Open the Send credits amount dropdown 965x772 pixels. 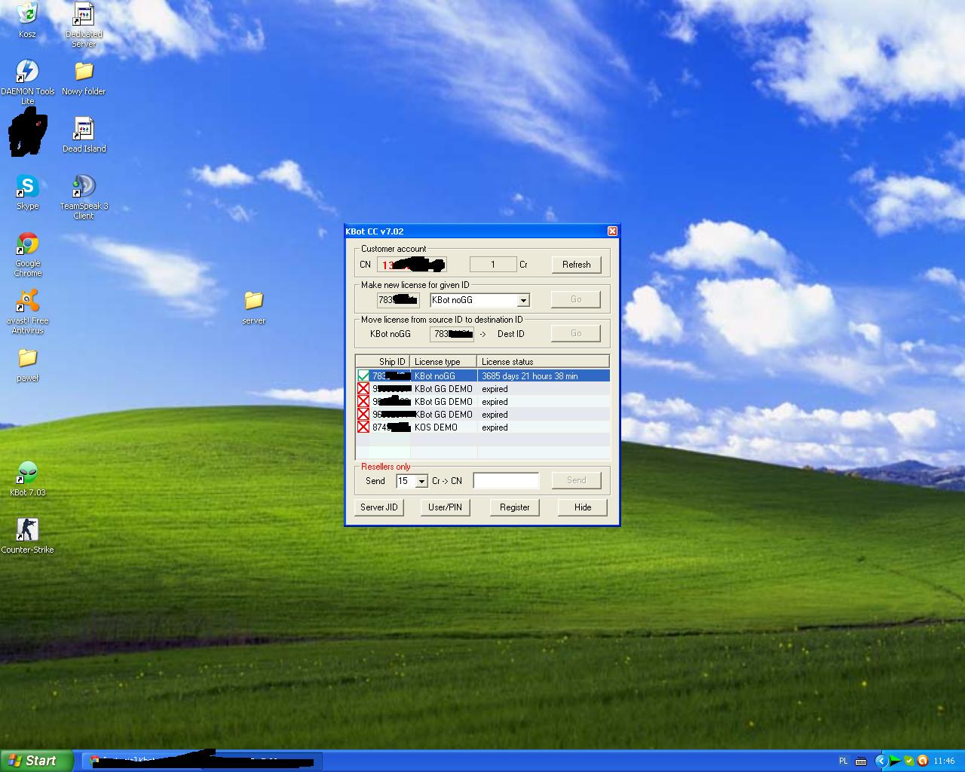(x=421, y=481)
